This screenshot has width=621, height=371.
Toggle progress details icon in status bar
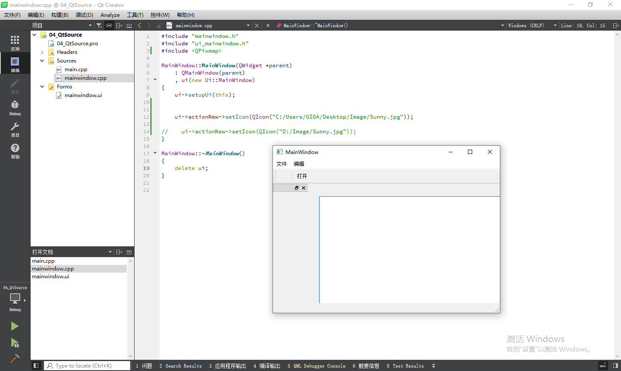point(603,365)
